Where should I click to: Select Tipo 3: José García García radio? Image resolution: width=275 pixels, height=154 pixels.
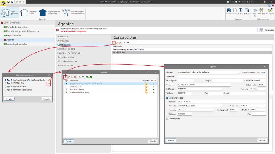pyautogui.click(x=5, y=87)
